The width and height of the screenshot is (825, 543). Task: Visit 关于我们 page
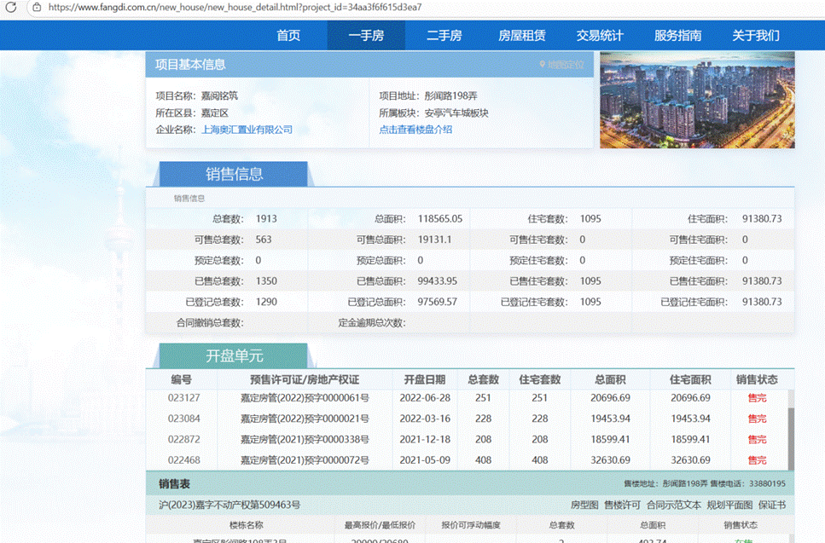[755, 35]
